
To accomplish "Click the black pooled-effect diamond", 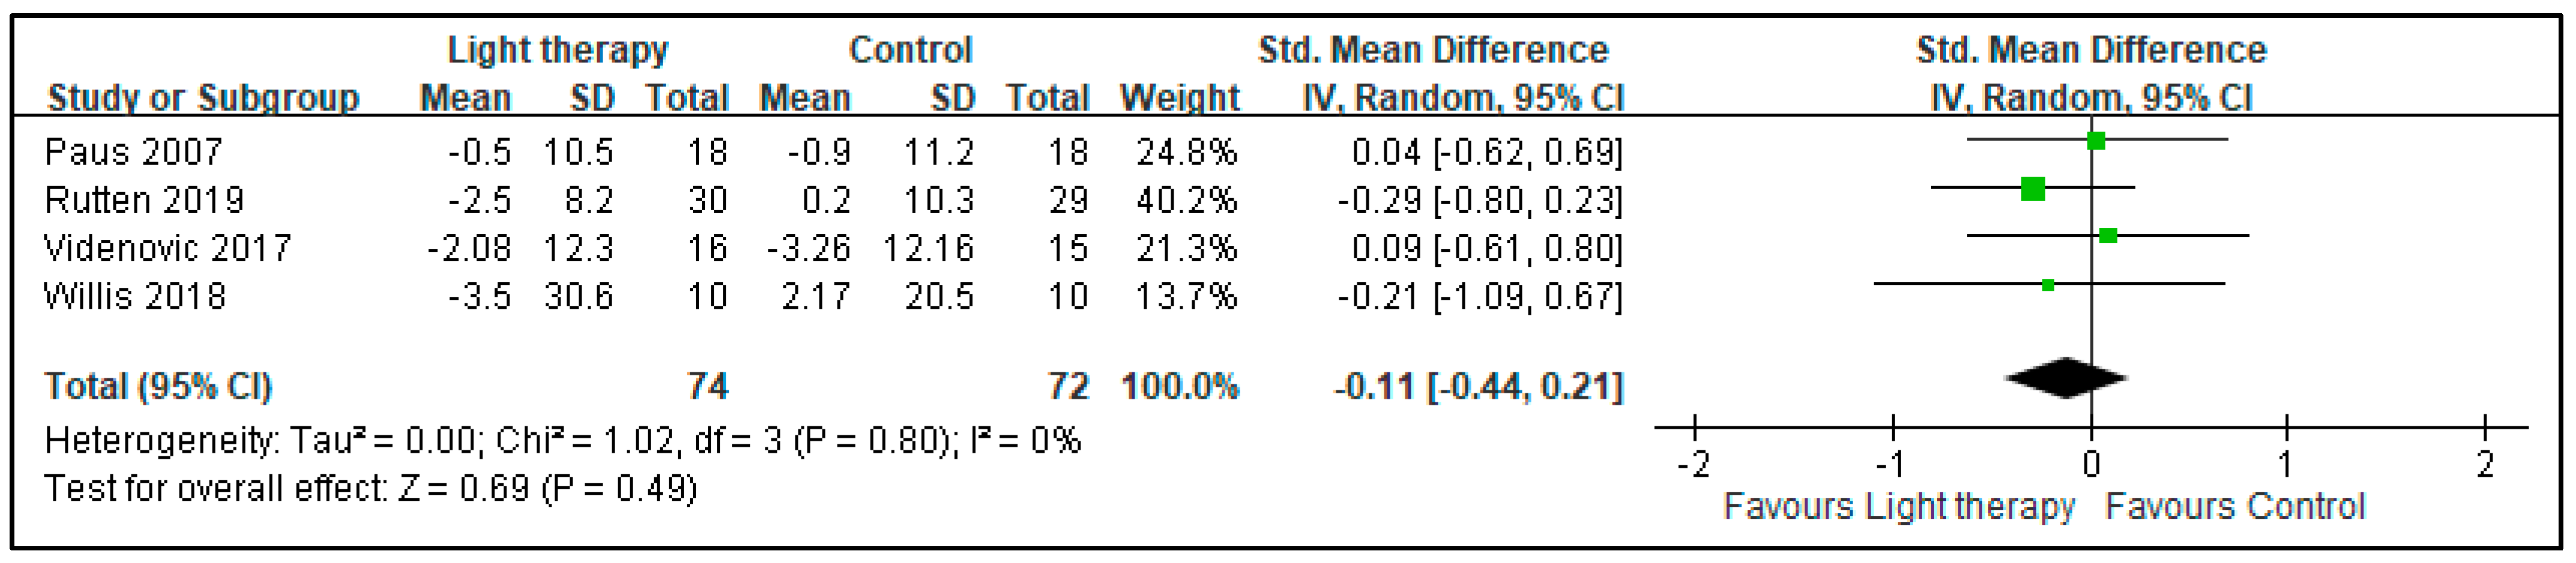I will click(x=2066, y=378).
